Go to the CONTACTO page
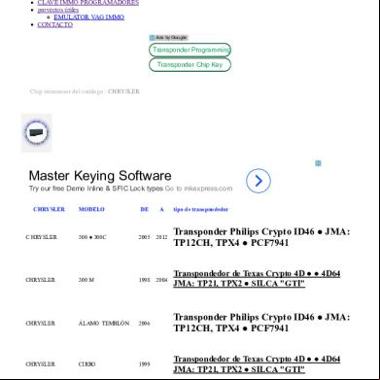 click(55, 25)
